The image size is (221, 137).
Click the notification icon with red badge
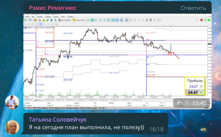[201, 20]
